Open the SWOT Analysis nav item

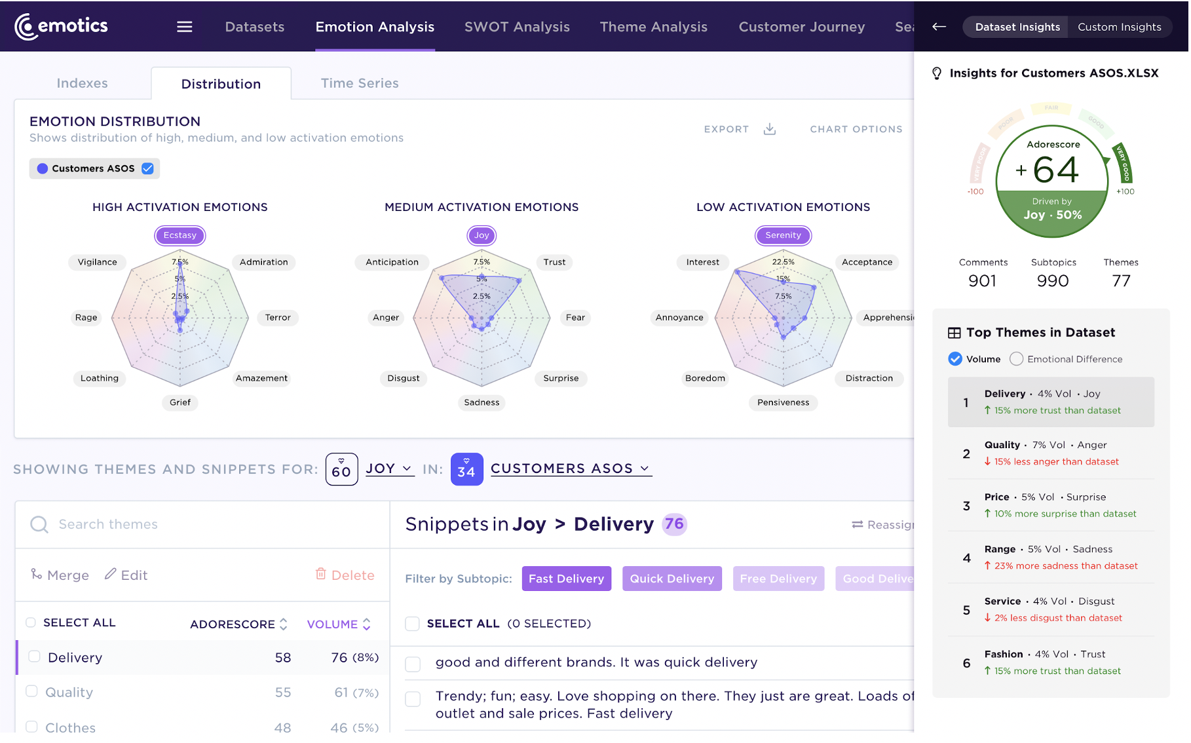point(517,27)
